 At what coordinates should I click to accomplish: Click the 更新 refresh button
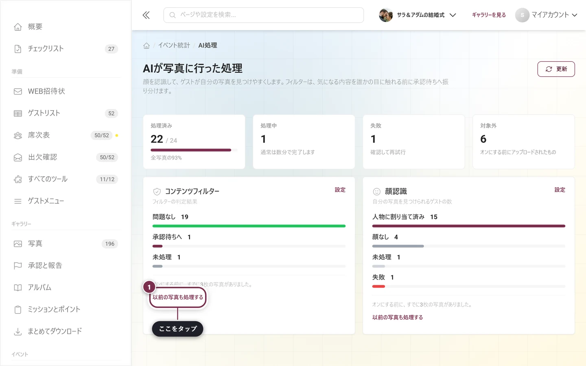click(556, 69)
